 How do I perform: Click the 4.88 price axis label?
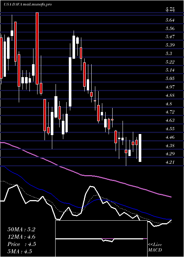[x=170, y=95]
